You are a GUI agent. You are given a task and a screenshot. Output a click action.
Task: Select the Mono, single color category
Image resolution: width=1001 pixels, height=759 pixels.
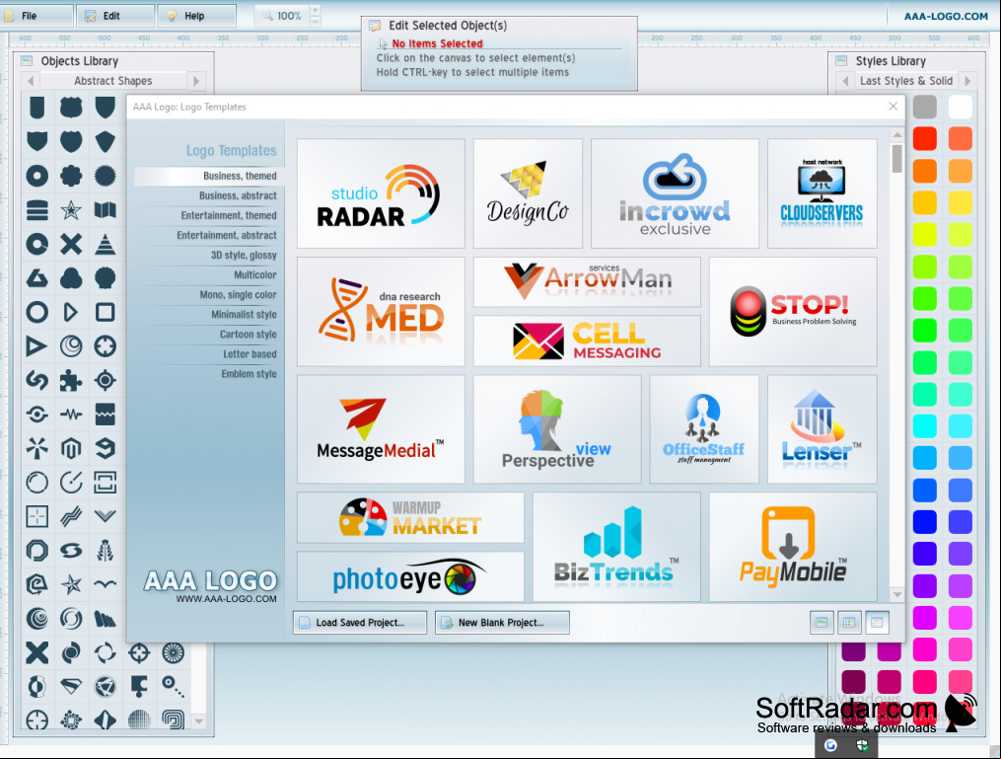click(x=209, y=294)
